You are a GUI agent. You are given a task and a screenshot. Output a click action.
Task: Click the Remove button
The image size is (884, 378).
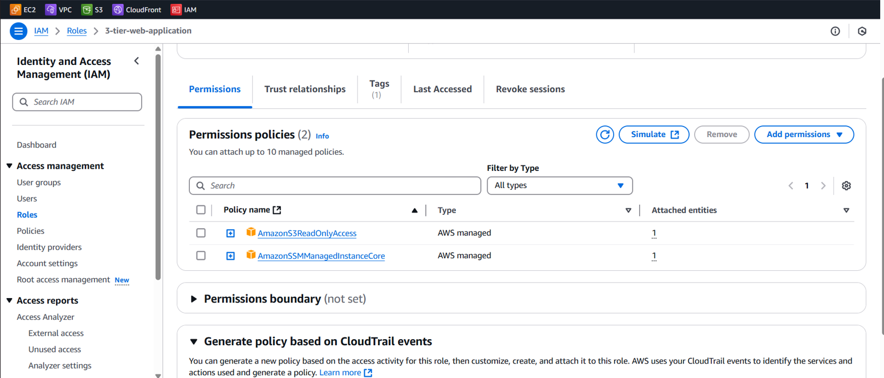point(722,134)
